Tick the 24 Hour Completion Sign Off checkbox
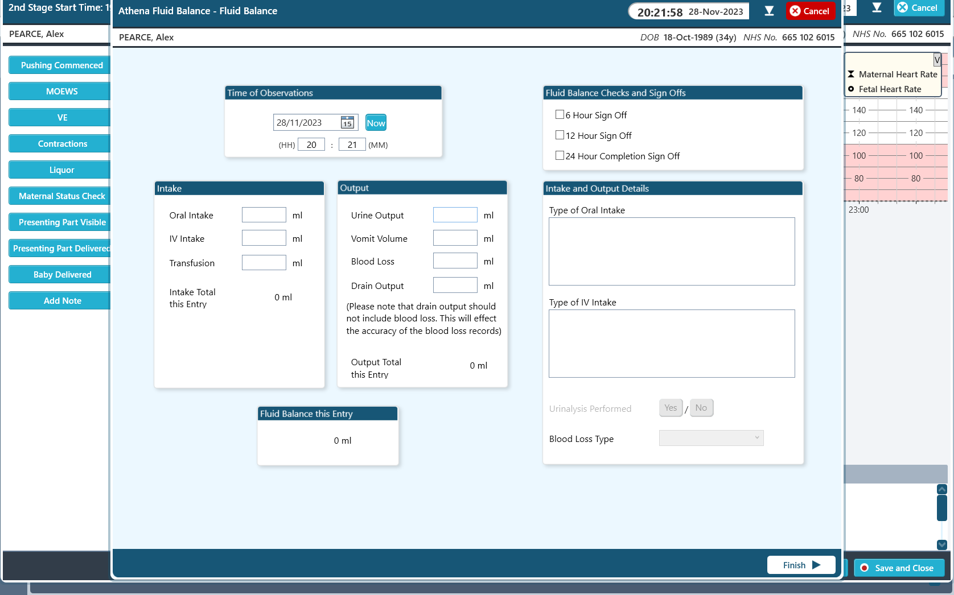Viewport: 954px width, 595px height. [560, 155]
